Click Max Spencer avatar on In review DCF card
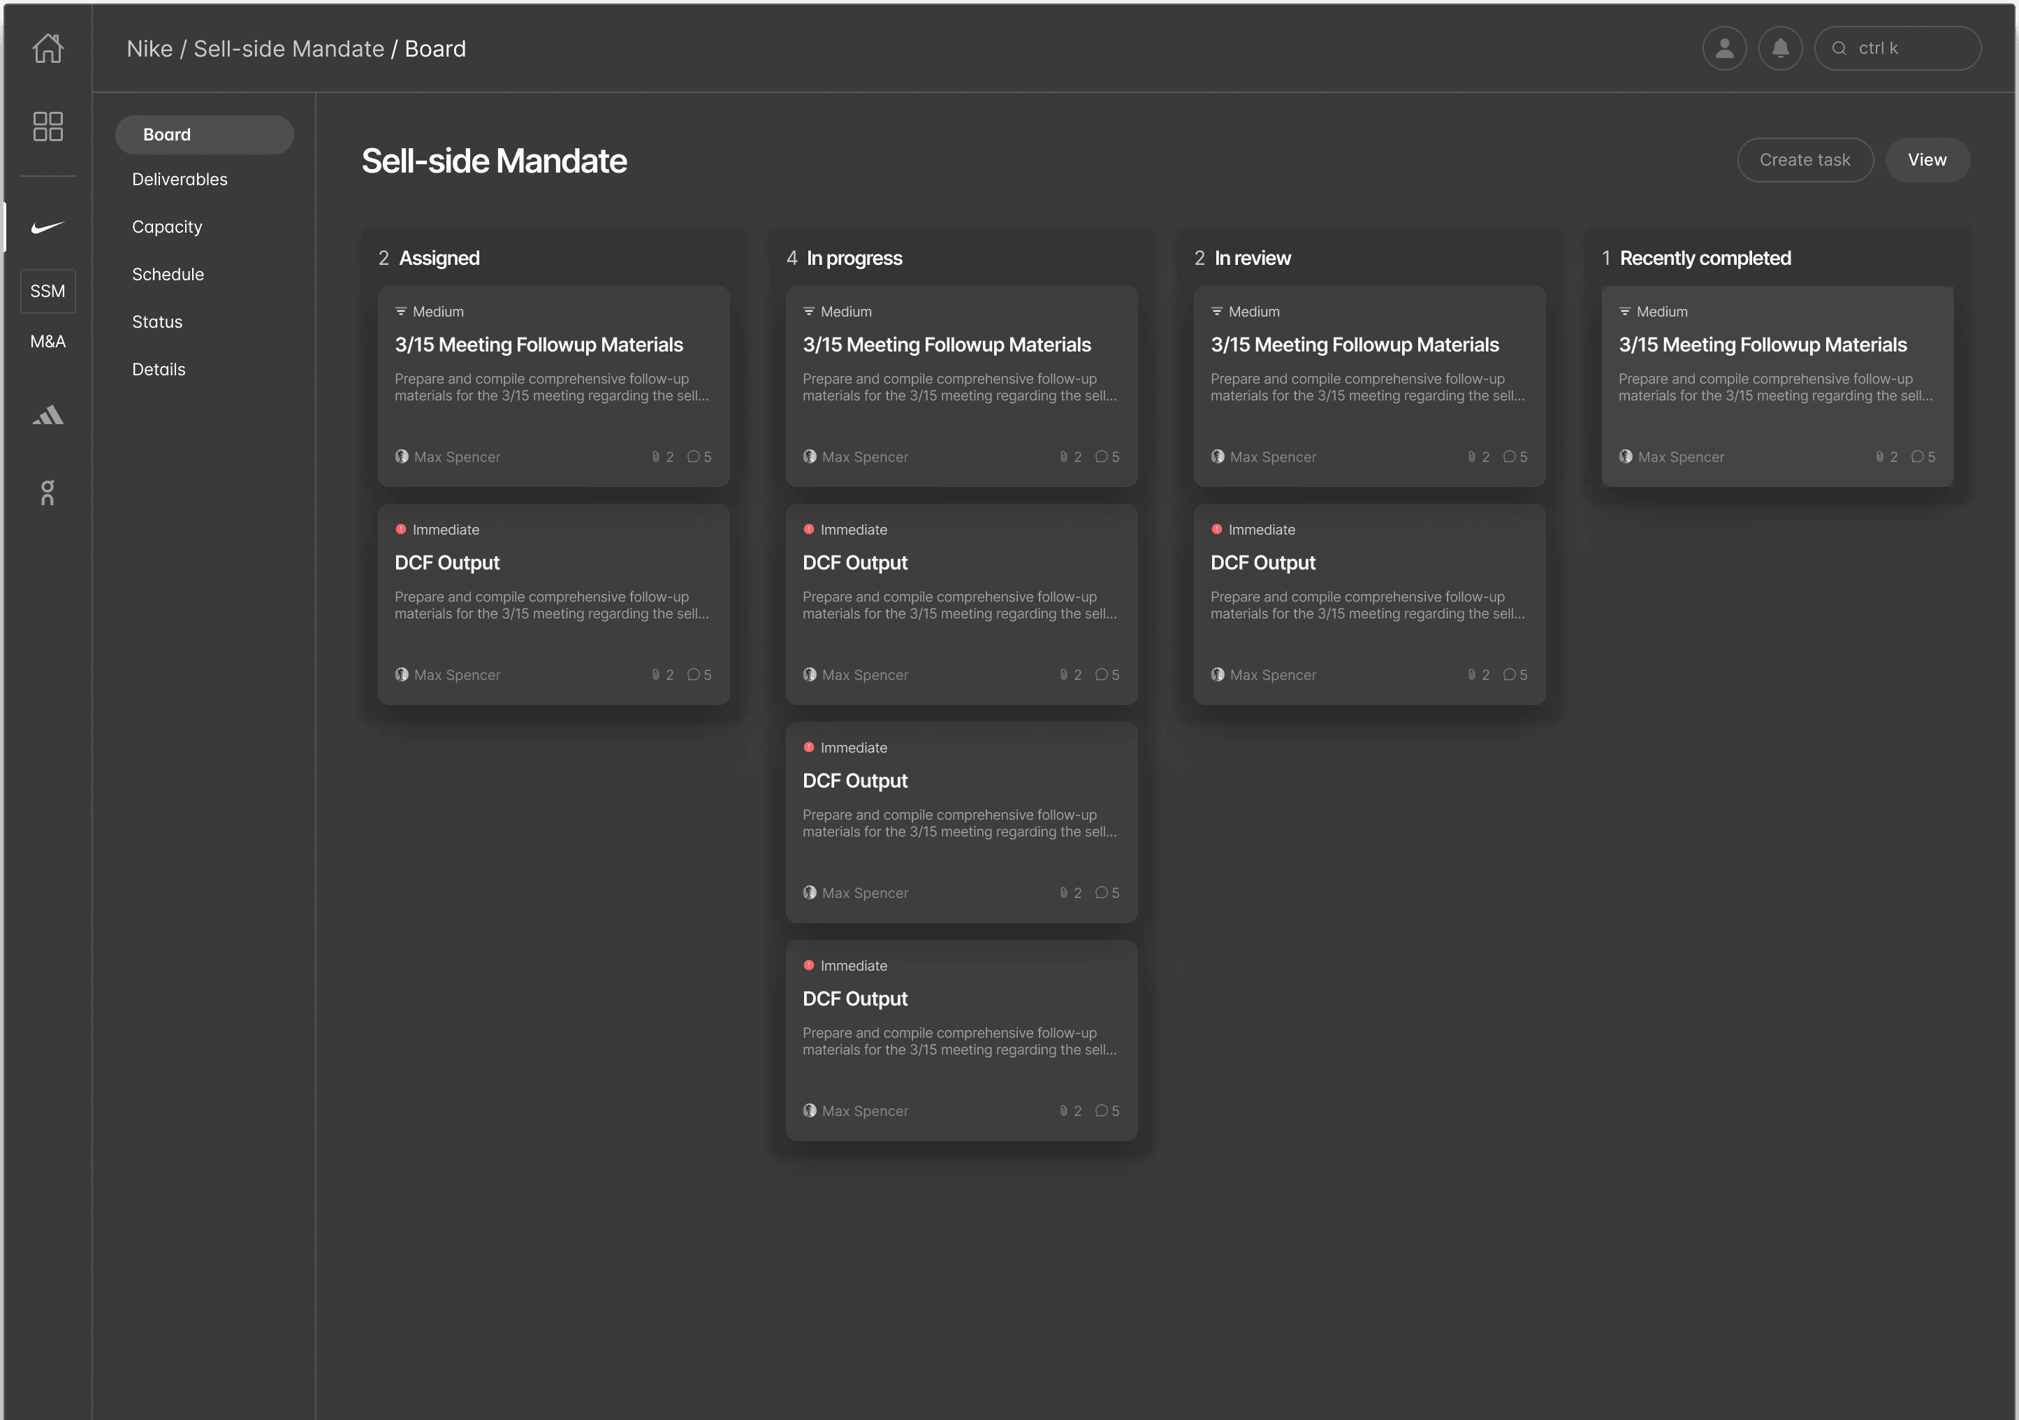This screenshot has height=1420, width=2019. coord(1218,675)
